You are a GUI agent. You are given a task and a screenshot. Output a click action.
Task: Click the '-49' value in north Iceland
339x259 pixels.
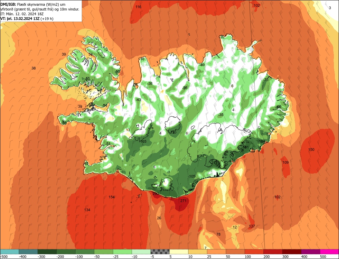pyautogui.click(x=202, y=65)
